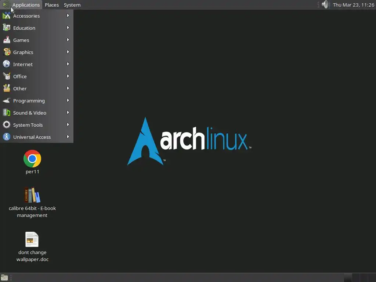Select the Games menu entry

click(37, 40)
